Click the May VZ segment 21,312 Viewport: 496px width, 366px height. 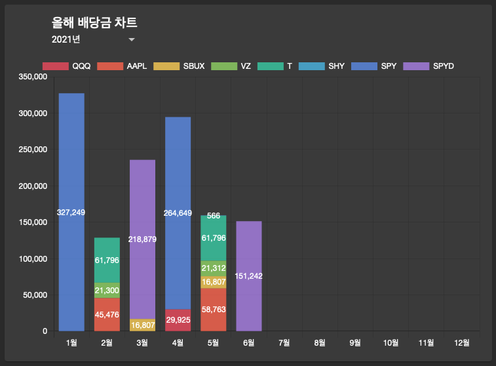[214, 268]
